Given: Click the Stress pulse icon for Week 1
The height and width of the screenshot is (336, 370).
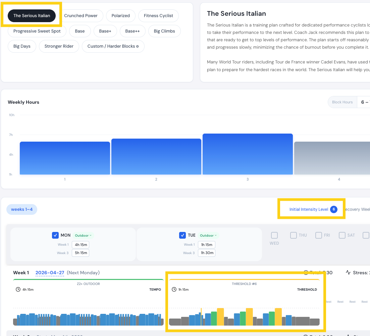Looking at the screenshot, I should (348, 273).
